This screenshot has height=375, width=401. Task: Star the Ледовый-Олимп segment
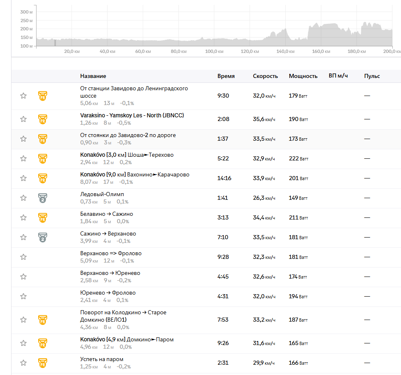tap(23, 198)
